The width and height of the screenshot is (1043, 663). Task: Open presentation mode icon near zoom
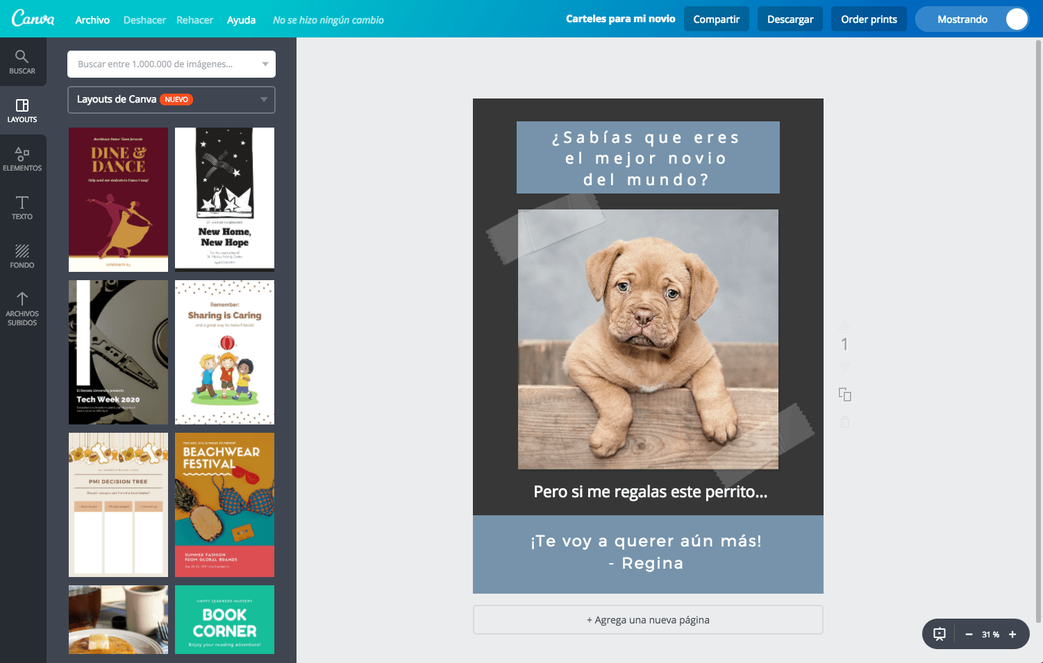coord(940,634)
